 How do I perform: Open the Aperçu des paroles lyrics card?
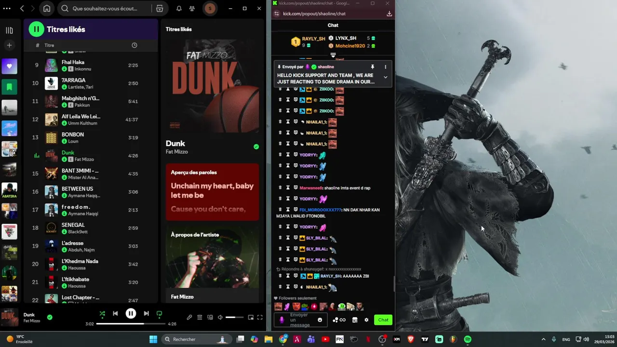click(213, 192)
